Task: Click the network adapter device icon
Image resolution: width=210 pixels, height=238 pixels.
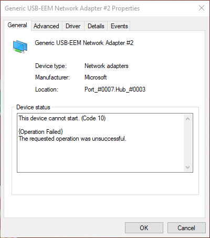Action: pos(20,47)
